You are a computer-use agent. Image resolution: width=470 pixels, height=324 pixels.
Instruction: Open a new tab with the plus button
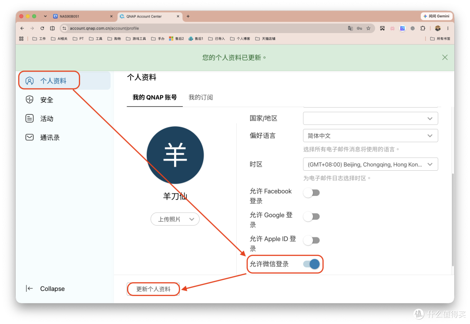pyautogui.click(x=188, y=16)
